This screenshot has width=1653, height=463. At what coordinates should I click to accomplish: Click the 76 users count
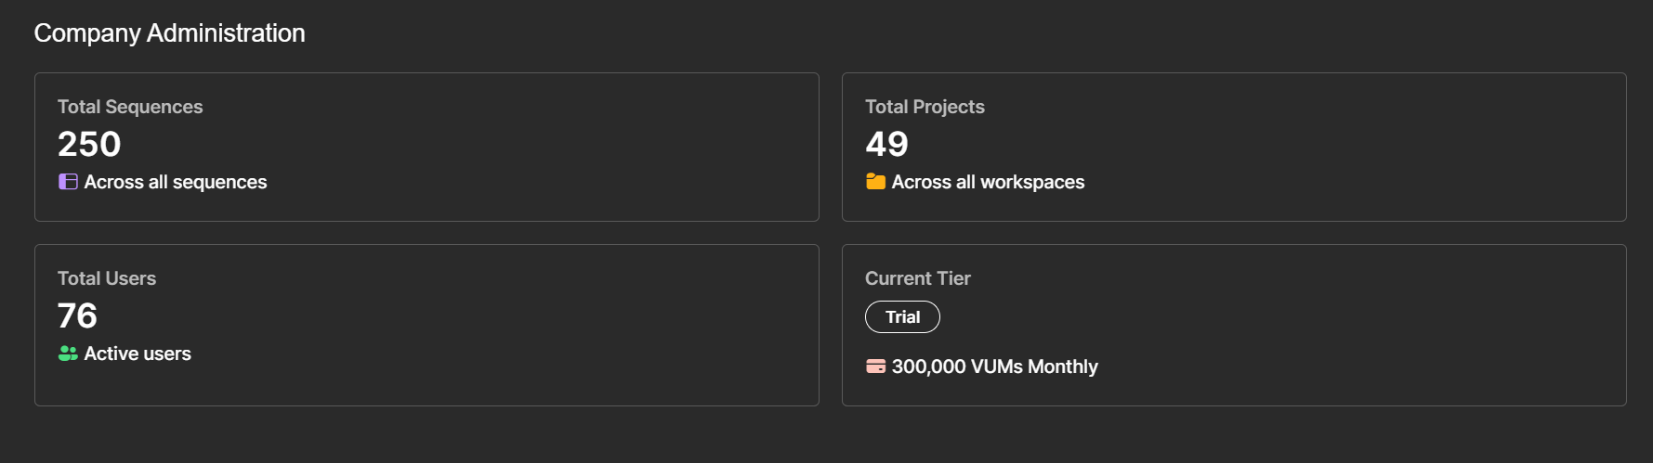[77, 316]
